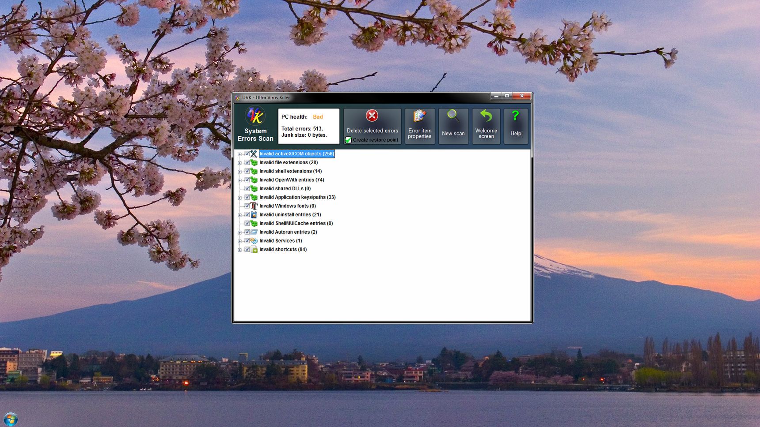Expand the Invalid Application keys/paths node
The height and width of the screenshot is (427, 760).
(x=239, y=198)
